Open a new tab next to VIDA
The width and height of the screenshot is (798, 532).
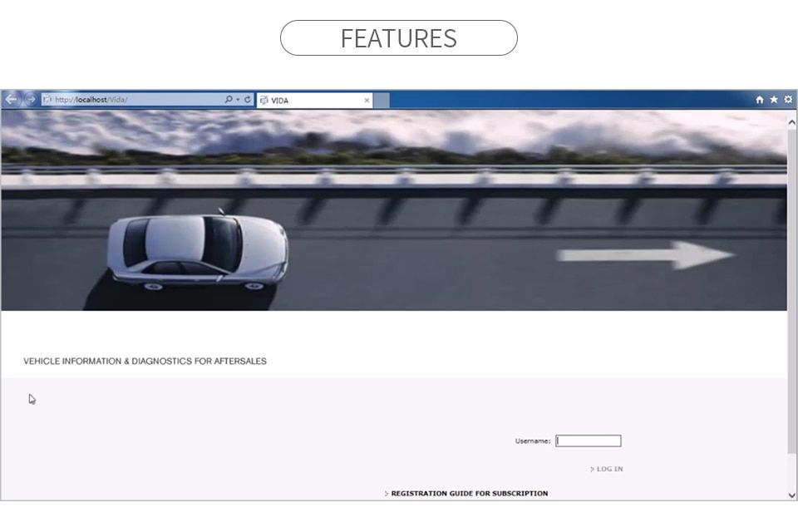(381, 101)
